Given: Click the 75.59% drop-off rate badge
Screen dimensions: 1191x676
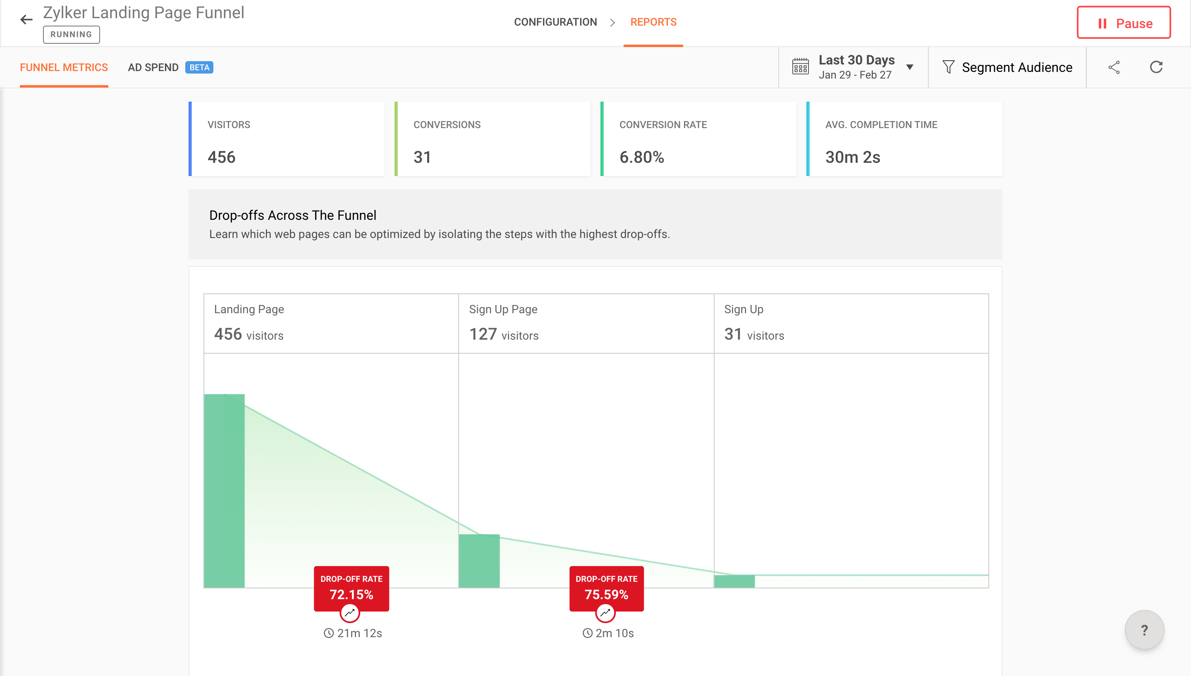Looking at the screenshot, I should [606, 587].
